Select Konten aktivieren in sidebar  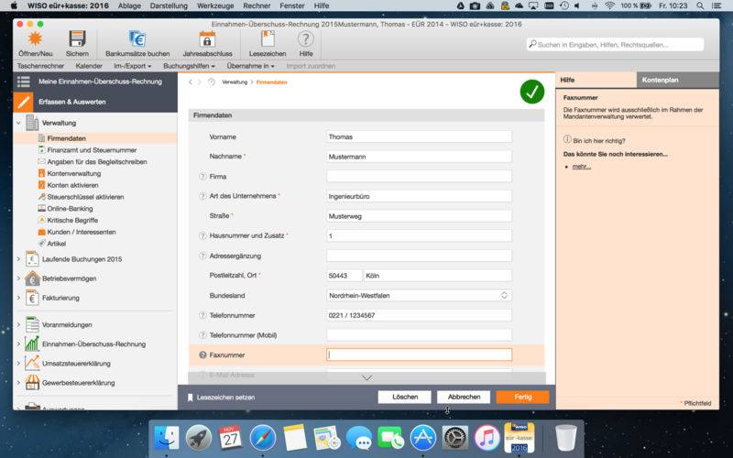point(72,185)
